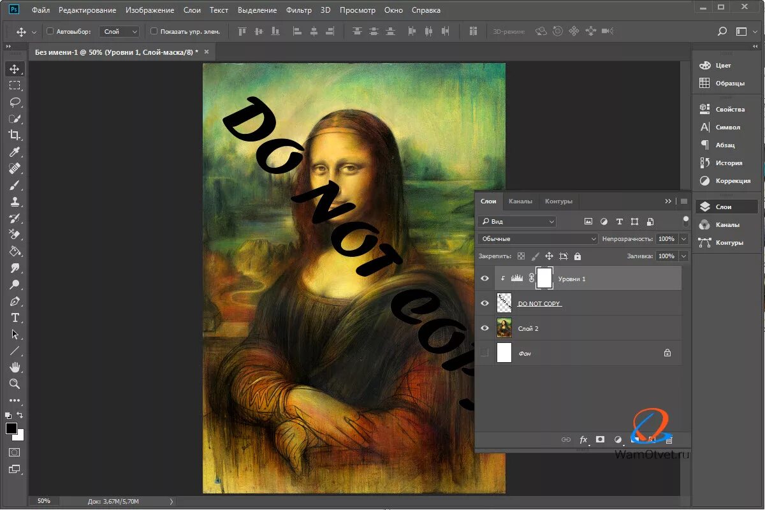Select the Crop tool

click(14, 135)
